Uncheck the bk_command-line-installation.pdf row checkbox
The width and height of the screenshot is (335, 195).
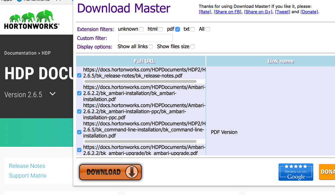(x=79, y=132)
